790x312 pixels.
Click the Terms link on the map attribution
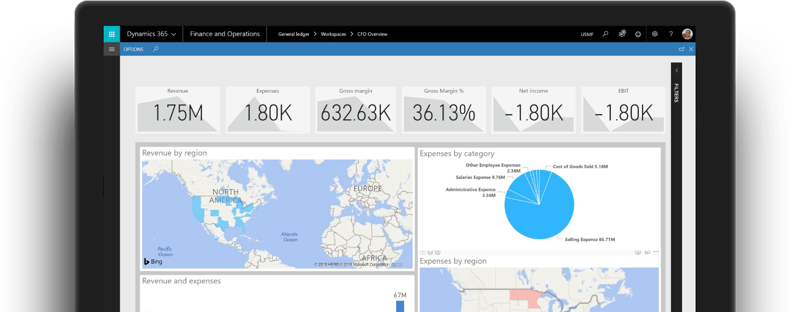pyautogui.click(x=396, y=265)
